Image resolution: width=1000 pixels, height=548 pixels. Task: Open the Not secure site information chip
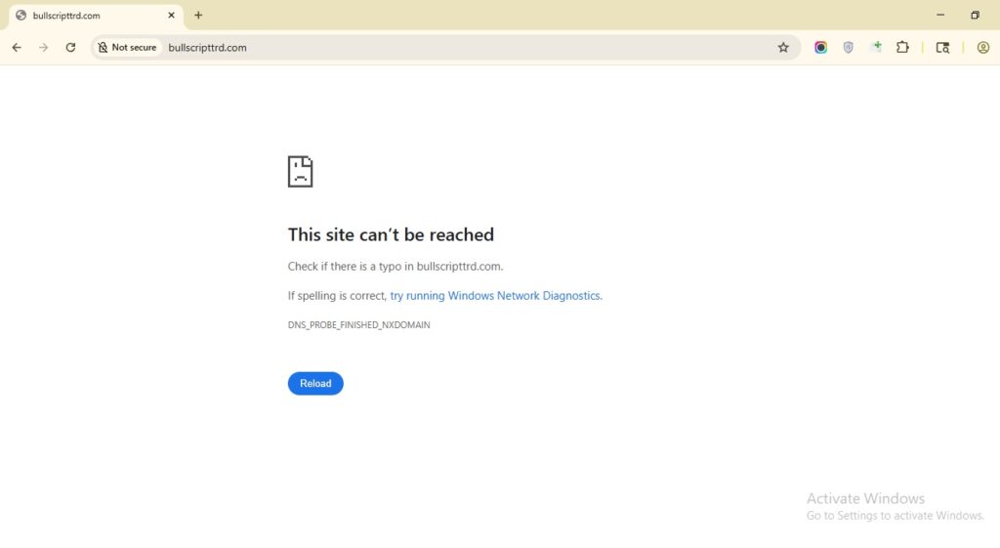tap(127, 47)
